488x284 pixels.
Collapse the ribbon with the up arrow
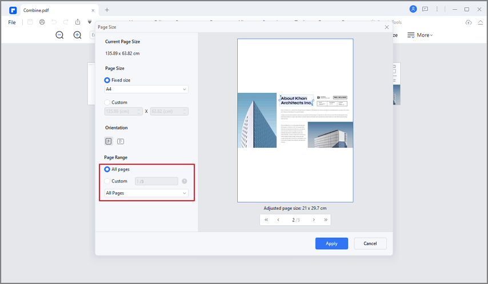481,22
